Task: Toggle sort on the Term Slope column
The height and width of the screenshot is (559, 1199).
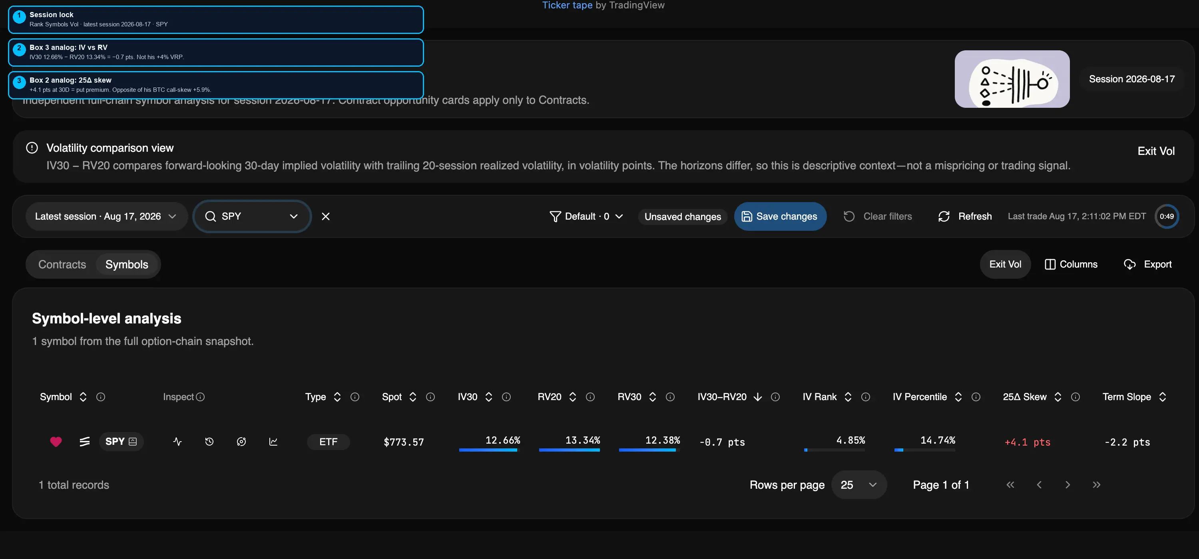Action: point(1163,397)
